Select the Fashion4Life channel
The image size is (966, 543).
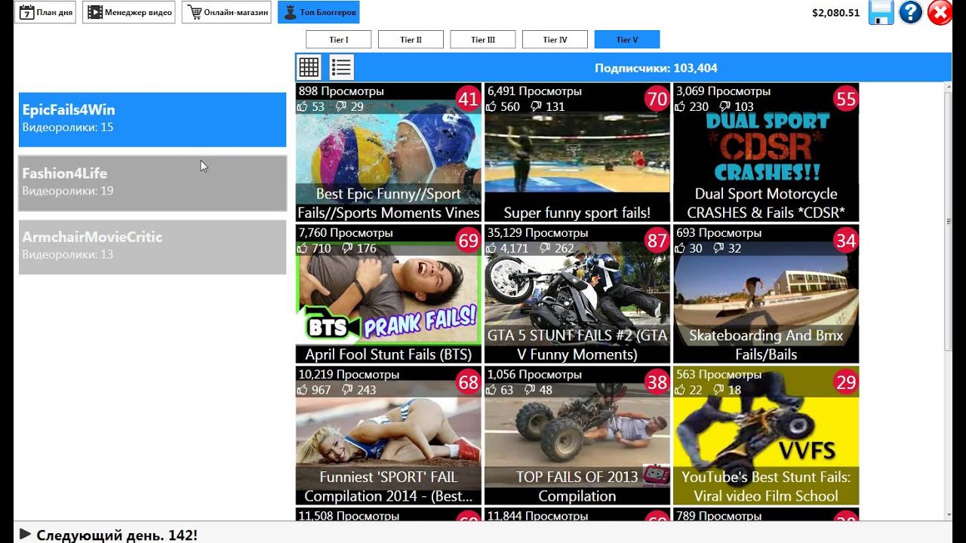tap(152, 183)
